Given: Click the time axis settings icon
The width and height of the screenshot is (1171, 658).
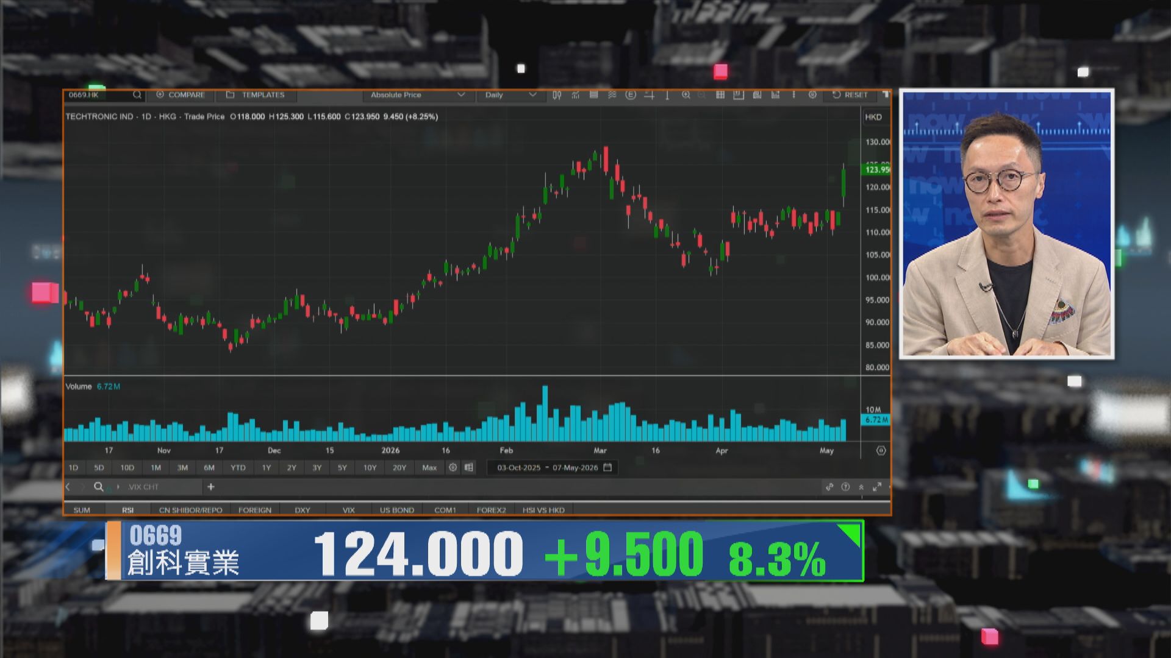Looking at the screenshot, I should click(881, 451).
